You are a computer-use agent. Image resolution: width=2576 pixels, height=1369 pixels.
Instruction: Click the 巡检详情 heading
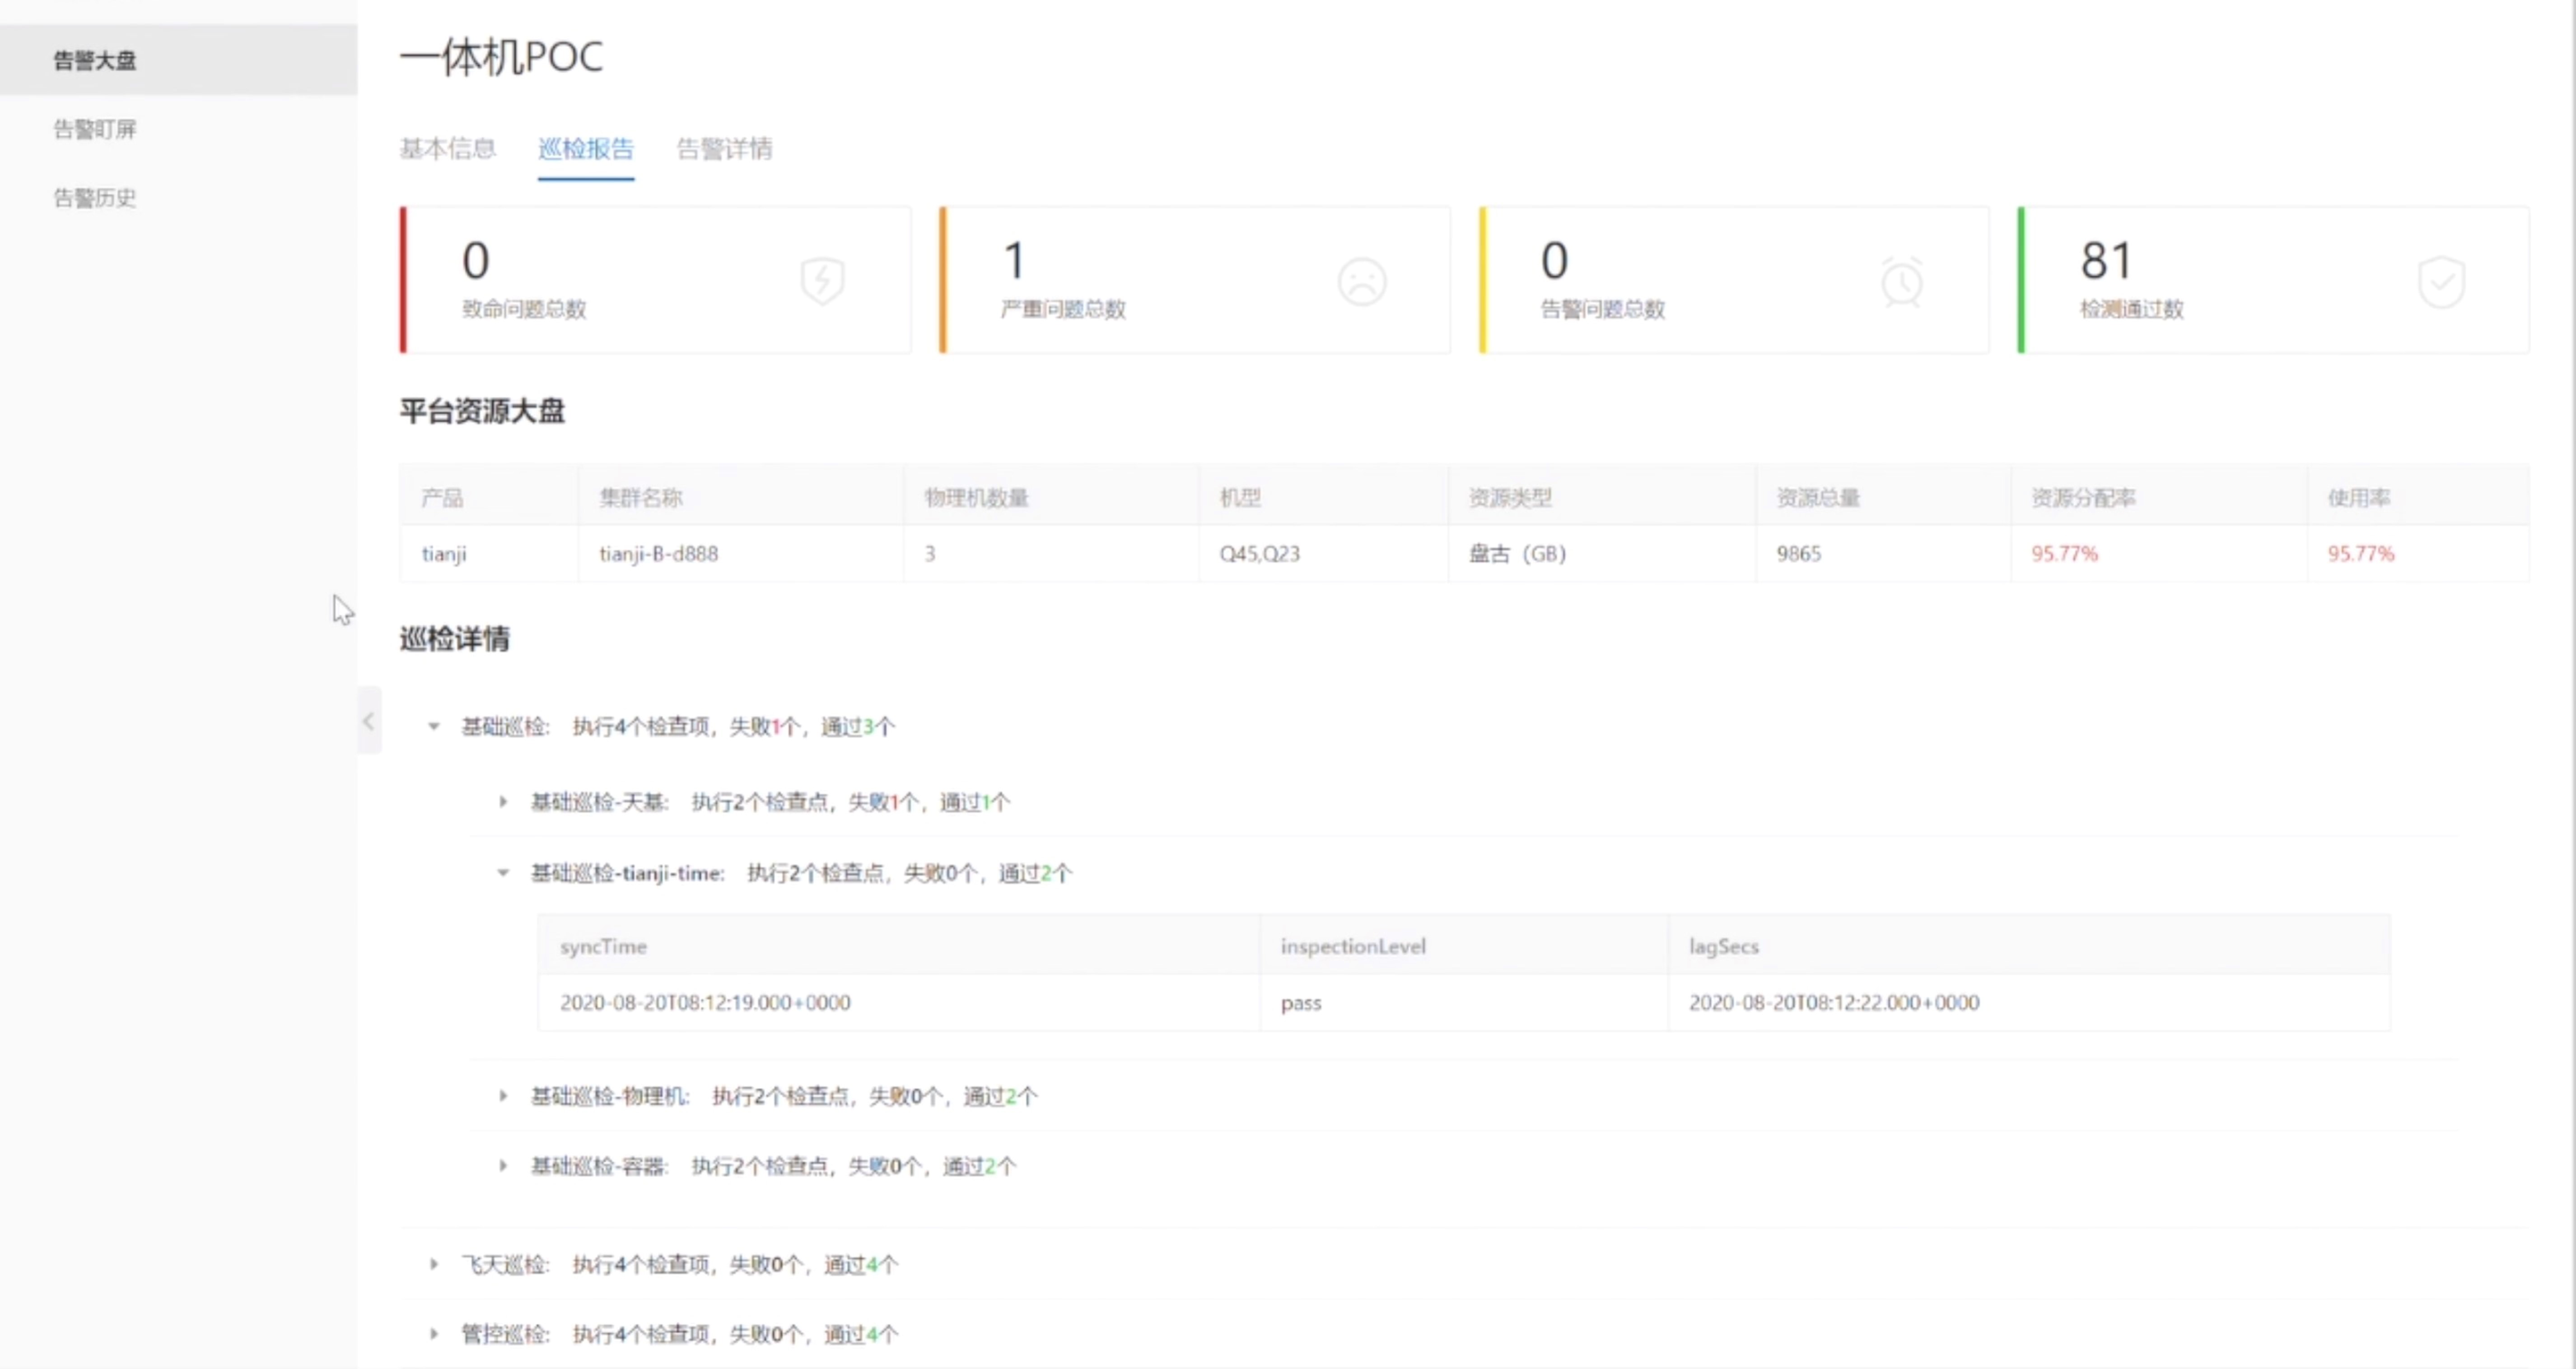coord(455,638)
